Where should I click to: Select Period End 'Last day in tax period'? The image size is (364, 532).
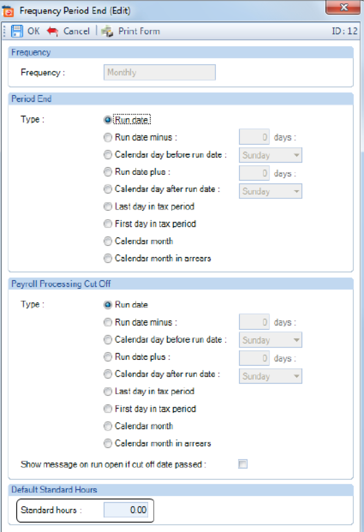coord(108,206)
